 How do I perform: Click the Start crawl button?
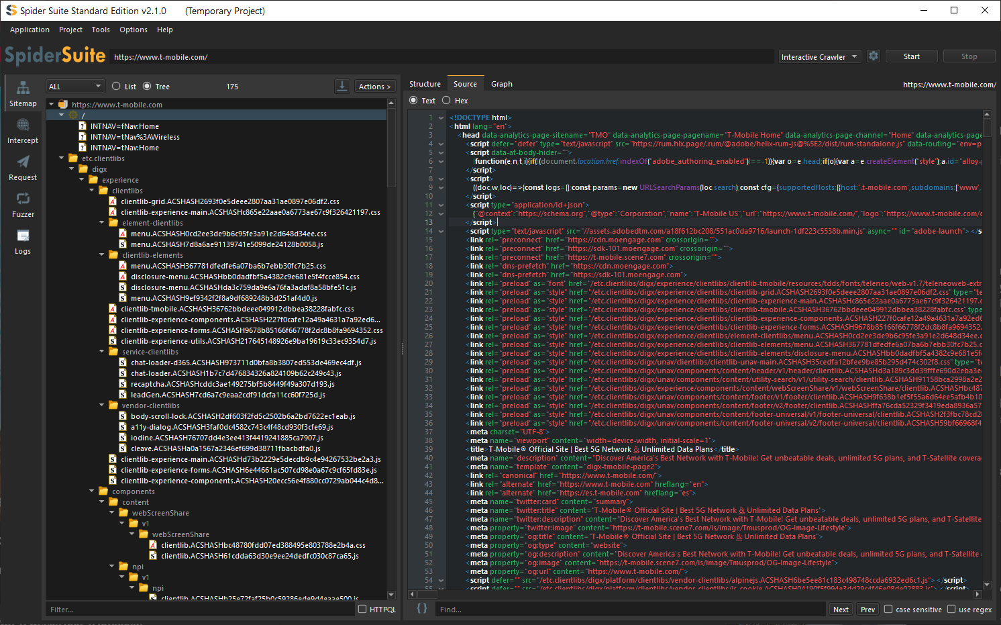pyautogui.click(x=912, y=56)
